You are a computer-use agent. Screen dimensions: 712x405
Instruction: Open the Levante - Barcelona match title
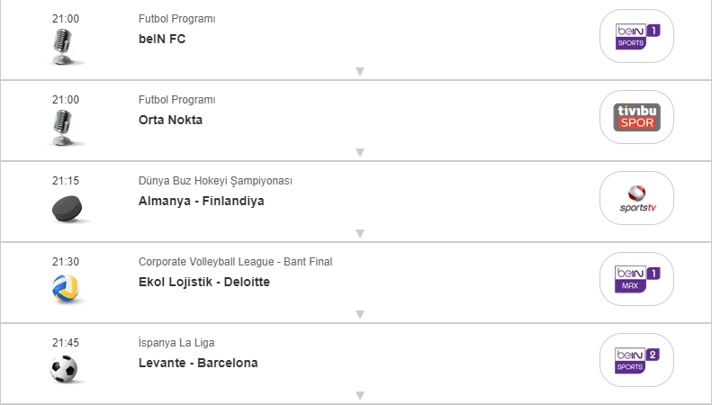point(198,363)
